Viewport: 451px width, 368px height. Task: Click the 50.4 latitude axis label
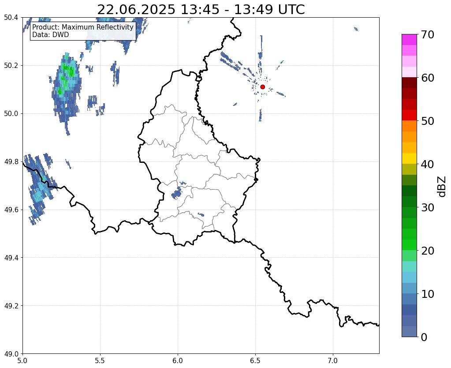coord(11,18)
